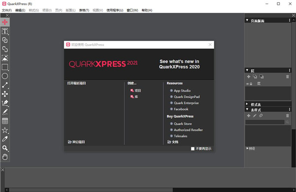Select the text Linking tool
296x192 pixels.
[x=5, y=40]
